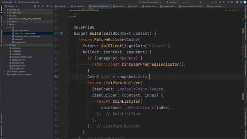Click the warning indicator at editor top right
This screenshot has width=247, height=139.
coord(227,10)
